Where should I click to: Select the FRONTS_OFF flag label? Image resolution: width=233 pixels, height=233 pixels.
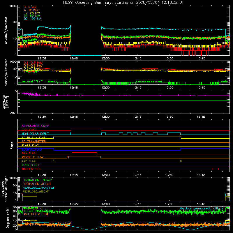[x=31, y=165]
